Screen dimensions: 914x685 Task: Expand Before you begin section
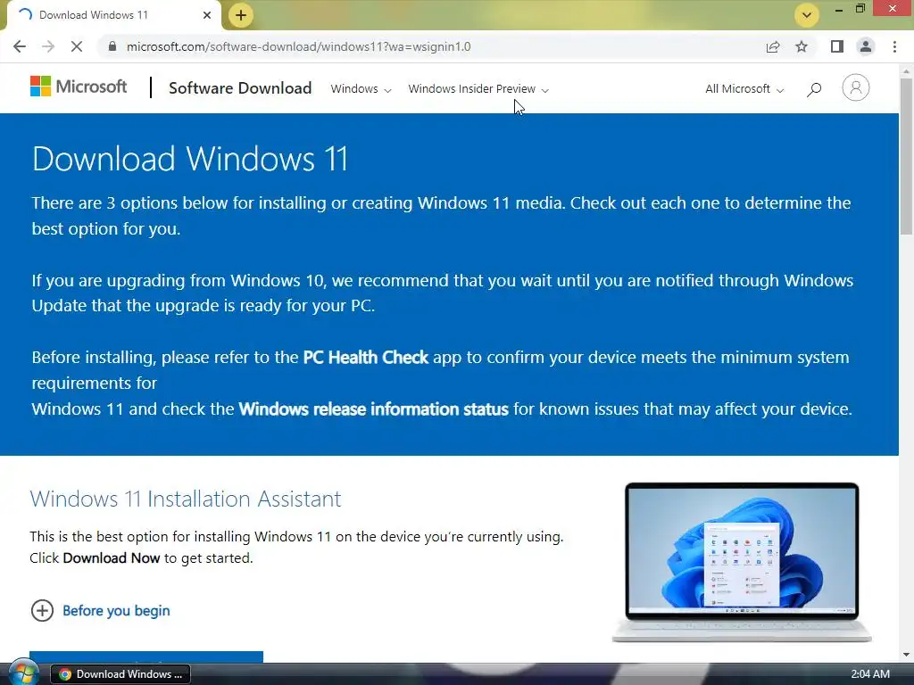click(100, 610)
